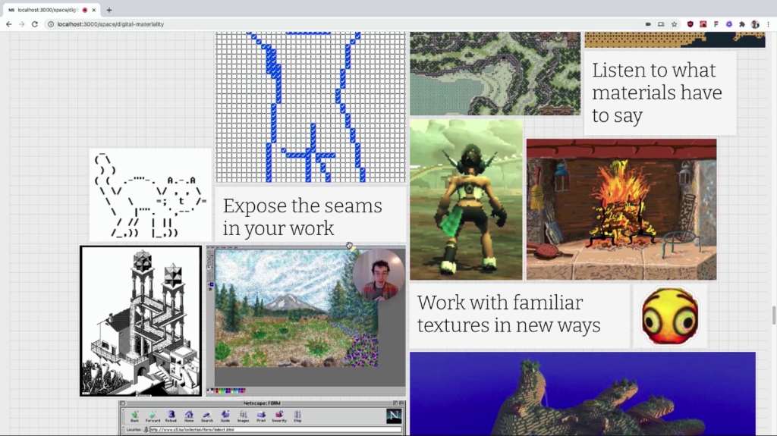This screenshot has width=777, height=436.
Task: Select the voxel island on blue image
Action: pyautogui.click(x=583, y=394)
